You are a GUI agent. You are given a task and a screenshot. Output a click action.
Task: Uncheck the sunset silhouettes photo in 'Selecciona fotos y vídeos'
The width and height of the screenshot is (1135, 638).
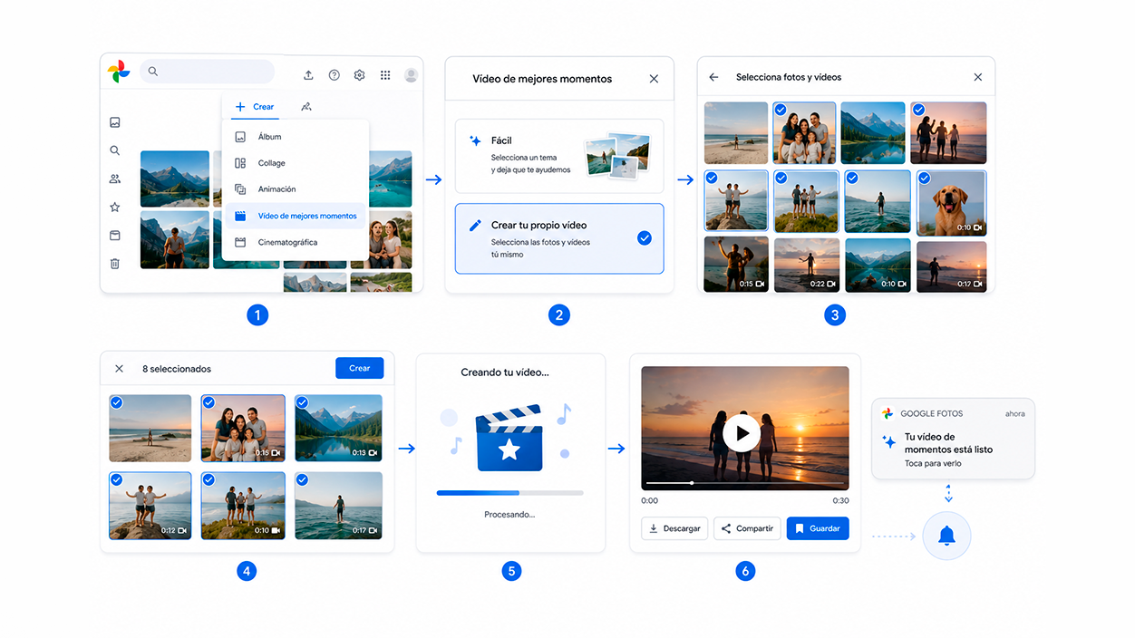pos(919,110)
